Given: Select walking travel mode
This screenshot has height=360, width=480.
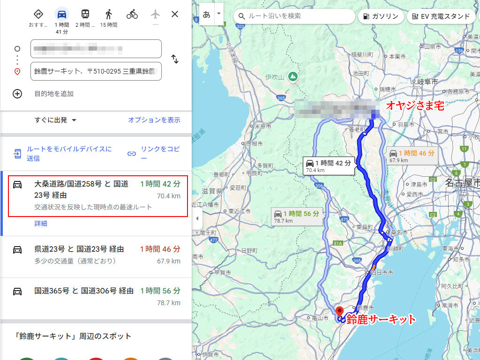Looking at the screenshot, I should (x=109, y=14).
